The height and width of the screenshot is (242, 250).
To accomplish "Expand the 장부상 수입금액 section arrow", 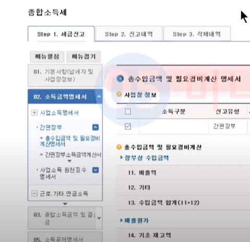I will coord(121,157).
